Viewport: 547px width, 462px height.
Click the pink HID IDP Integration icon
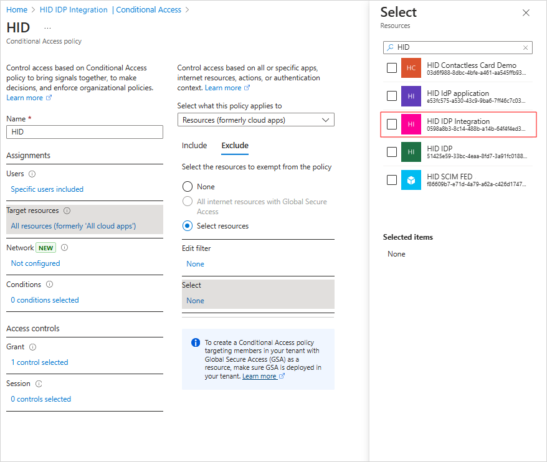pyautogui.click(x=411, y=124)
